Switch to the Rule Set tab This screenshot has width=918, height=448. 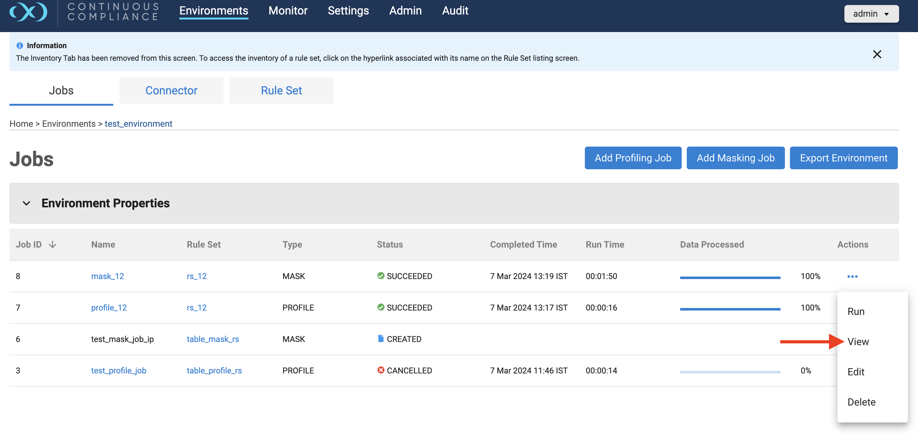tap(281, 91)
